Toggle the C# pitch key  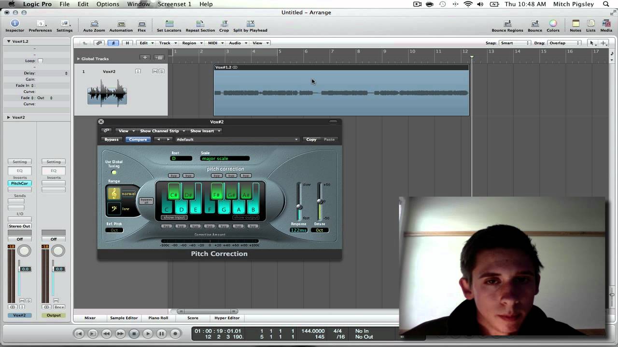coord(174,192)
